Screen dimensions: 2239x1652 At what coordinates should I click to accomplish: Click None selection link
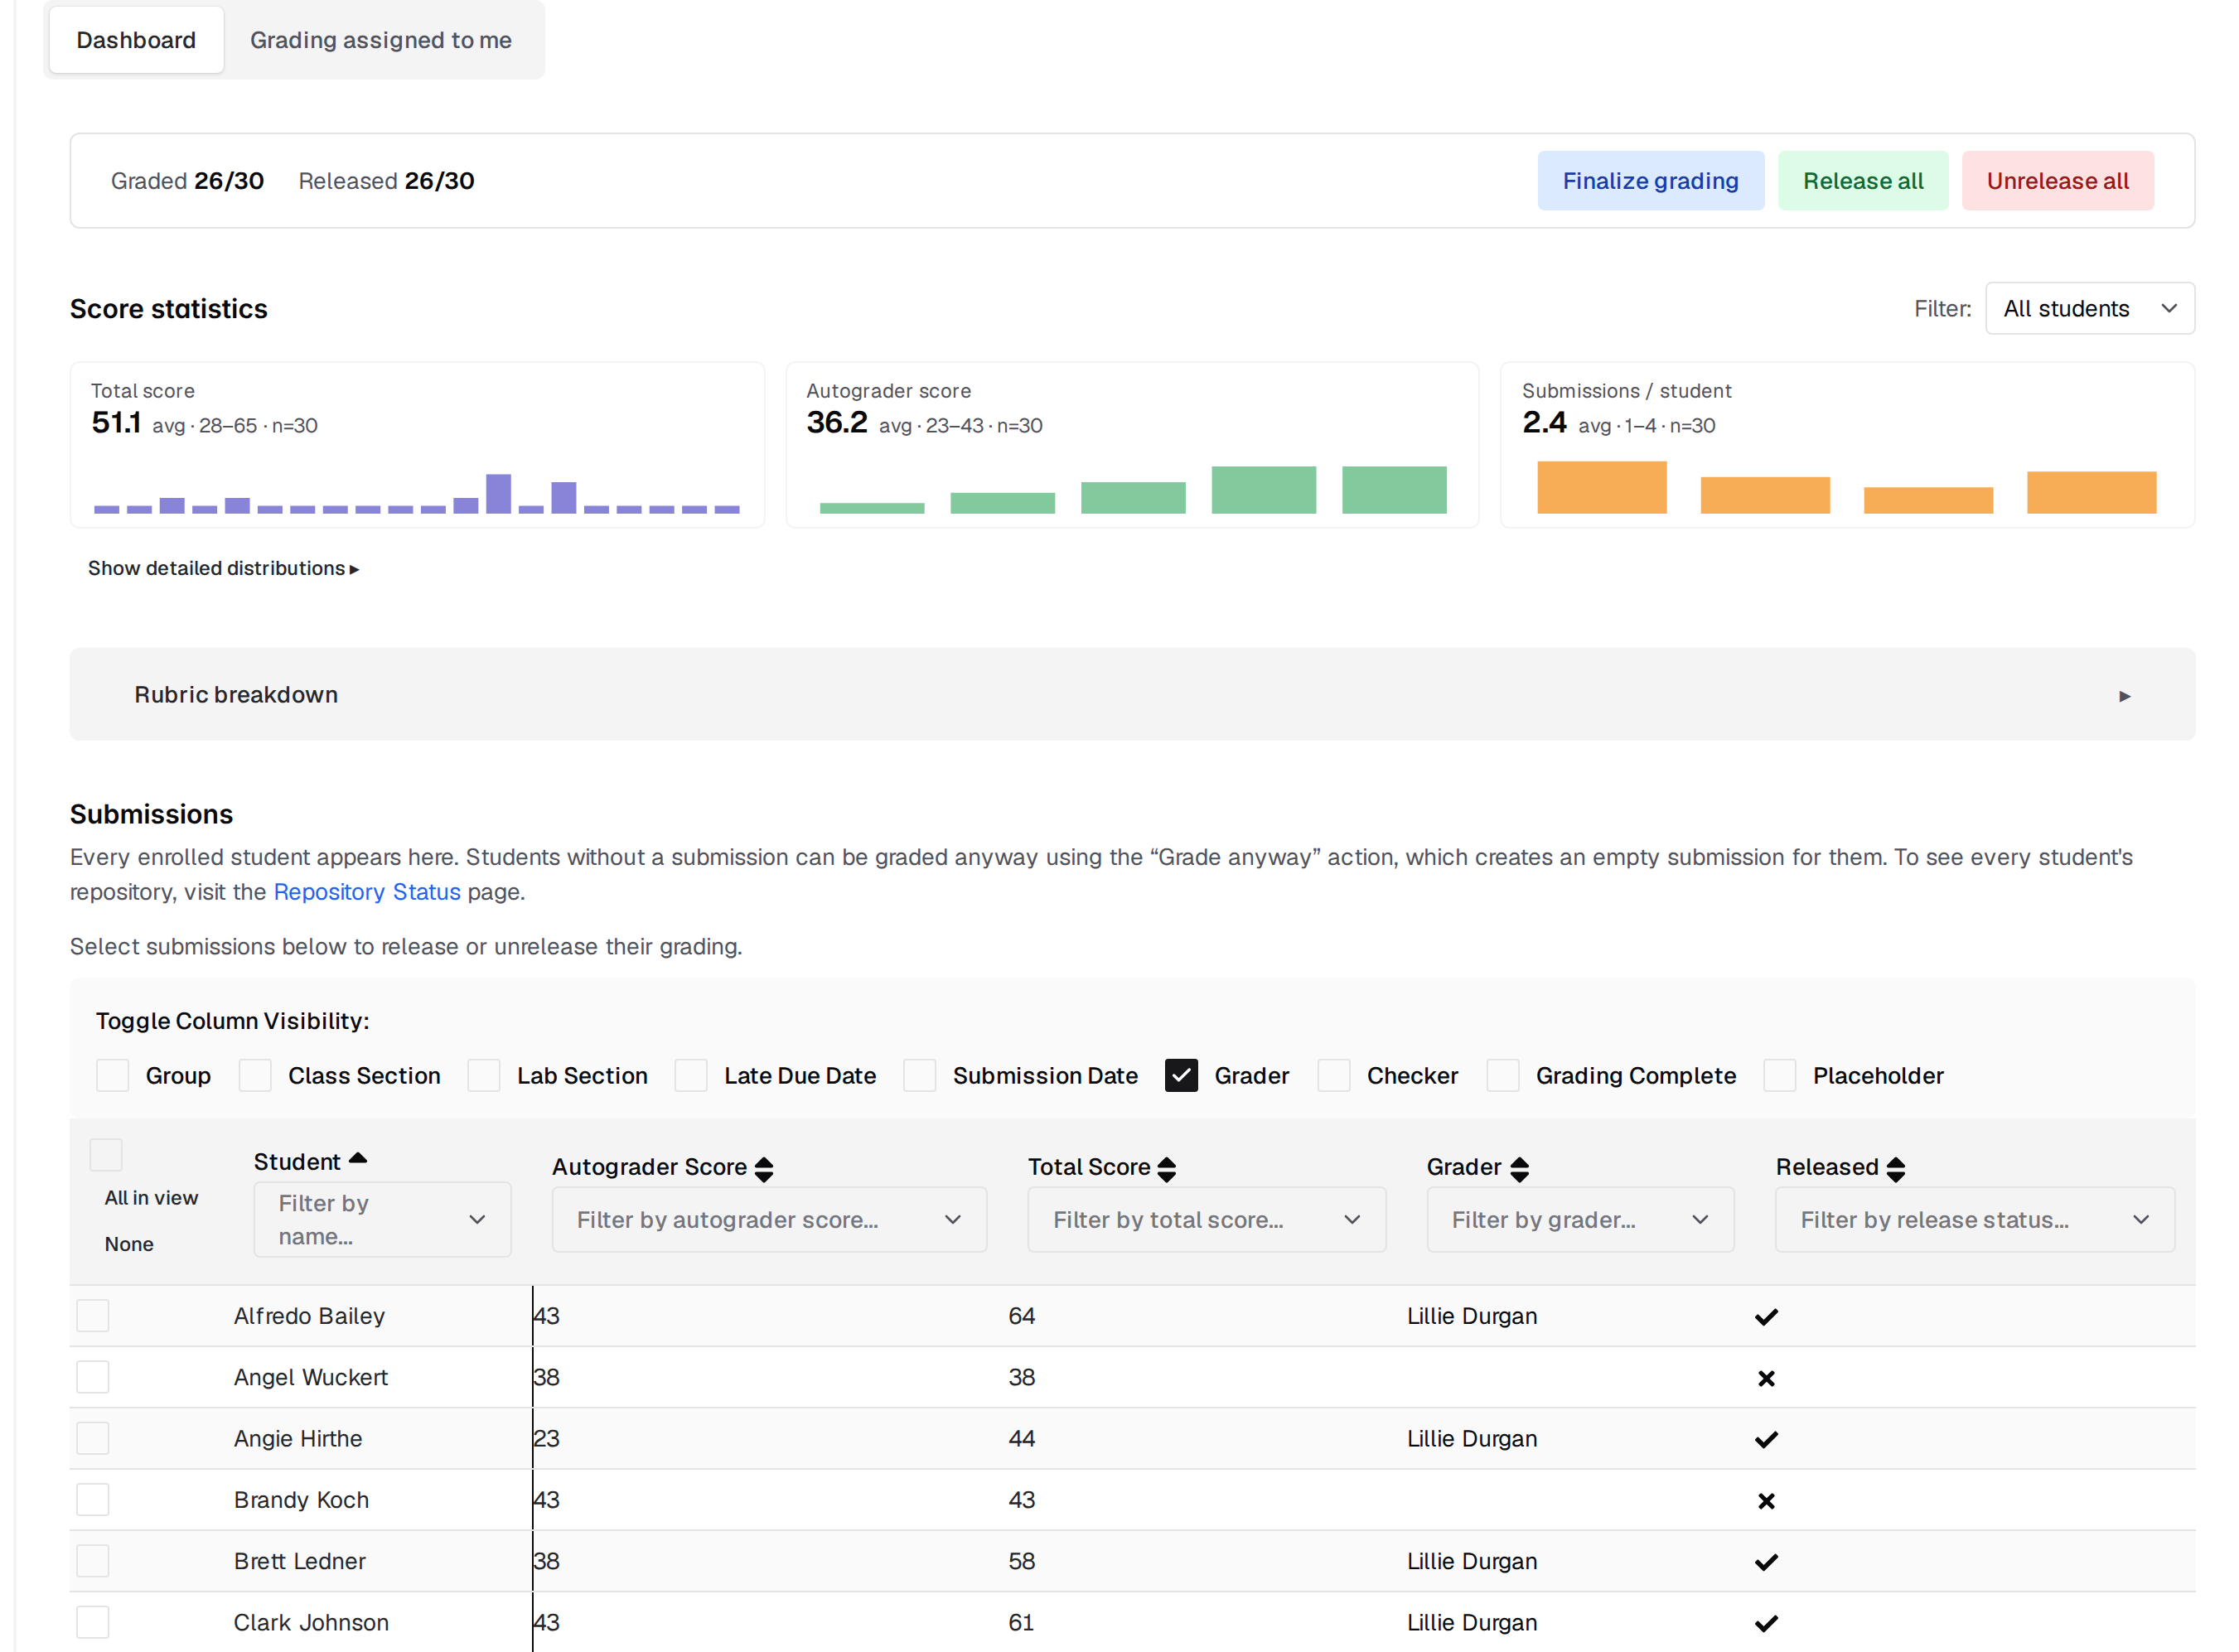click(x=129, y=1244)
